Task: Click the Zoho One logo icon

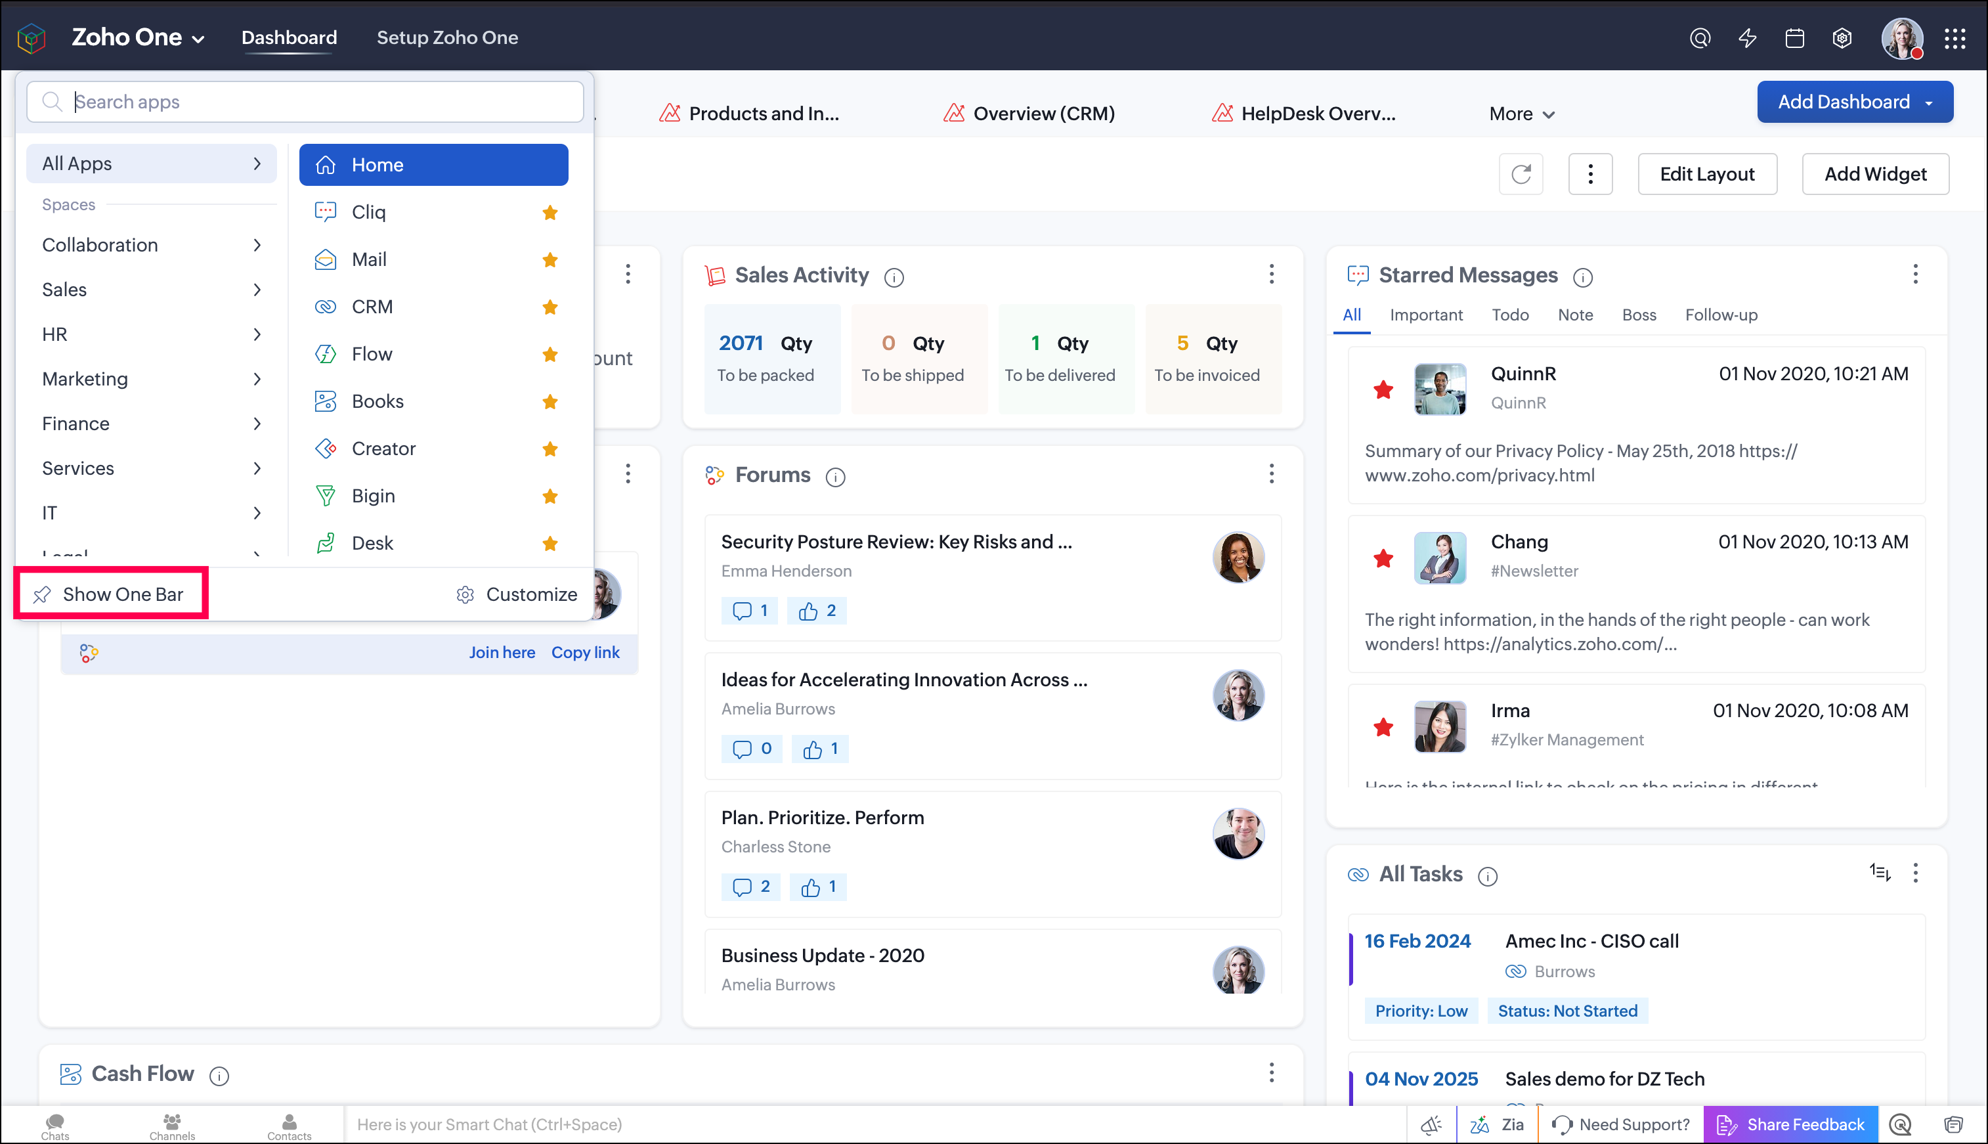Action: [32, 37]
